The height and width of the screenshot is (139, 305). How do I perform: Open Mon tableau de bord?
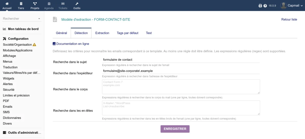coord(23,29)
